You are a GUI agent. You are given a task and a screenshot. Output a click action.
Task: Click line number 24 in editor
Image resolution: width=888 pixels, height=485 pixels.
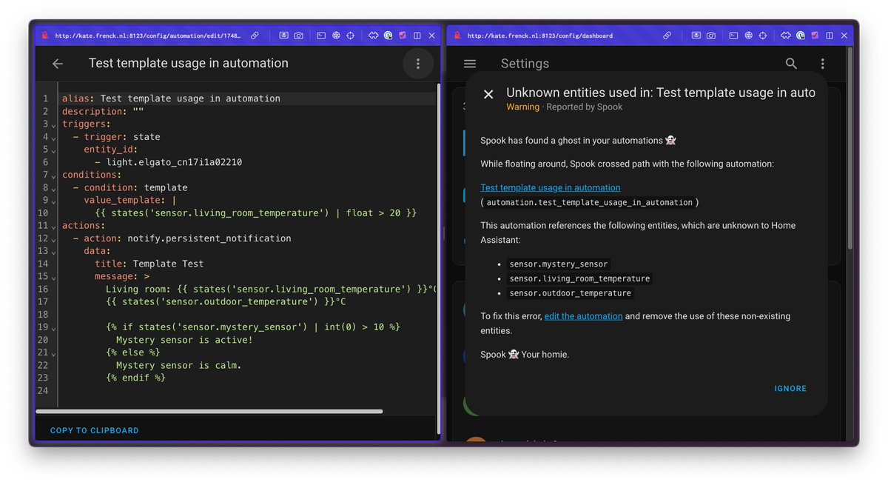coord(43,390)
